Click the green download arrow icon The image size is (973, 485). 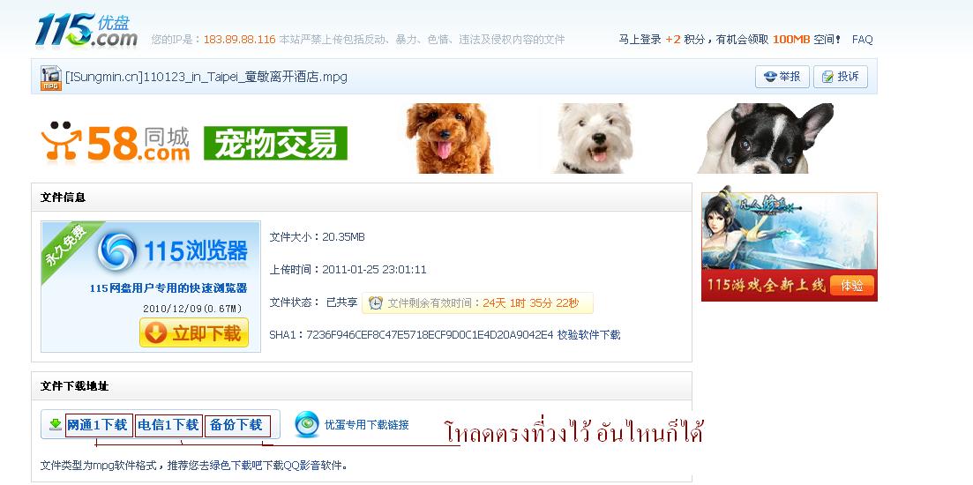click(56, 425)
